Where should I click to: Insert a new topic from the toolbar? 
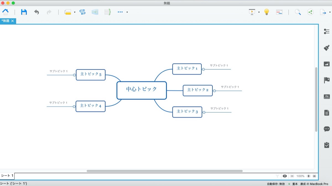click(68, 12)
